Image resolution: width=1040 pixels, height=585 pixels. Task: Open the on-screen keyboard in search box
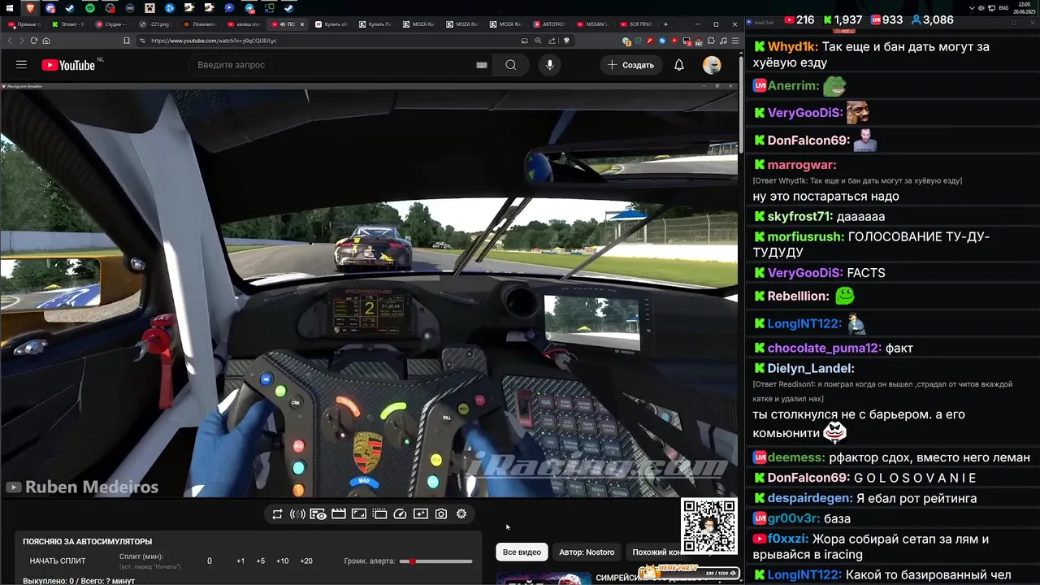[x=482, y=65]
